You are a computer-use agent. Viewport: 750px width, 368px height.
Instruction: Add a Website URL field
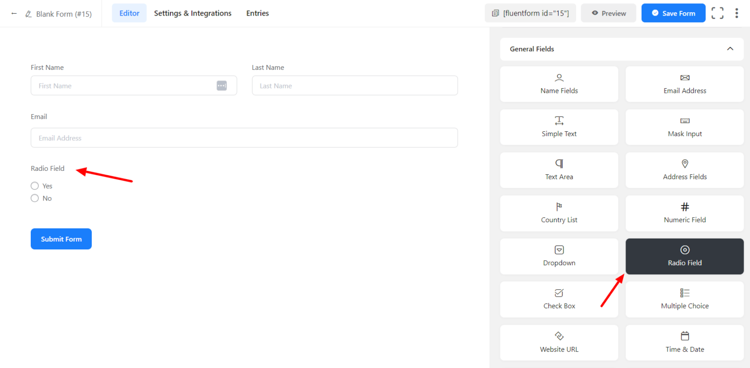[559, 342]
